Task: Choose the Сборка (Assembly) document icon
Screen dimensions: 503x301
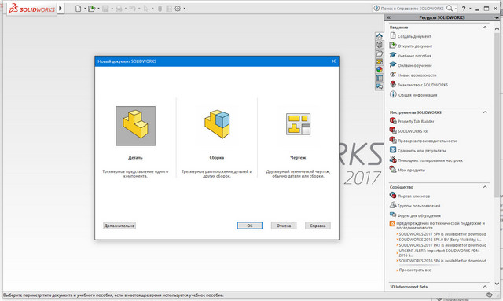Action: tap(217, 124)
